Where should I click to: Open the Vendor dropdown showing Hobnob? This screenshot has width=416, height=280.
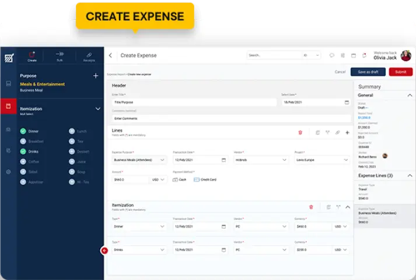[261, 160]
